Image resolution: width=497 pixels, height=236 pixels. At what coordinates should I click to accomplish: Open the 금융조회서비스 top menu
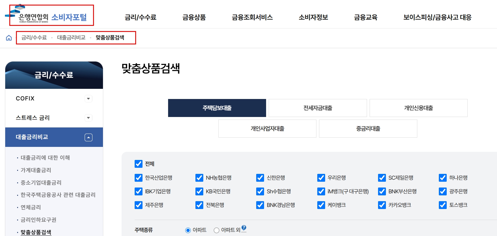click(252, 17)
